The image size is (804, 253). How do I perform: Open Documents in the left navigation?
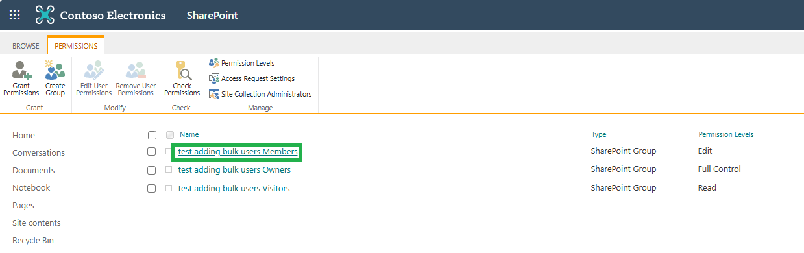click(x=33, y=171)
